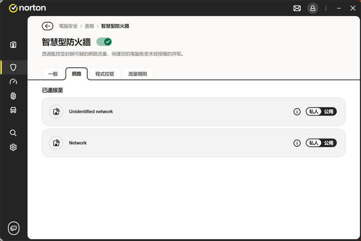This screenshot has width=361, height=241.
Task: Show info for Unidentified network
Action: 297,112
